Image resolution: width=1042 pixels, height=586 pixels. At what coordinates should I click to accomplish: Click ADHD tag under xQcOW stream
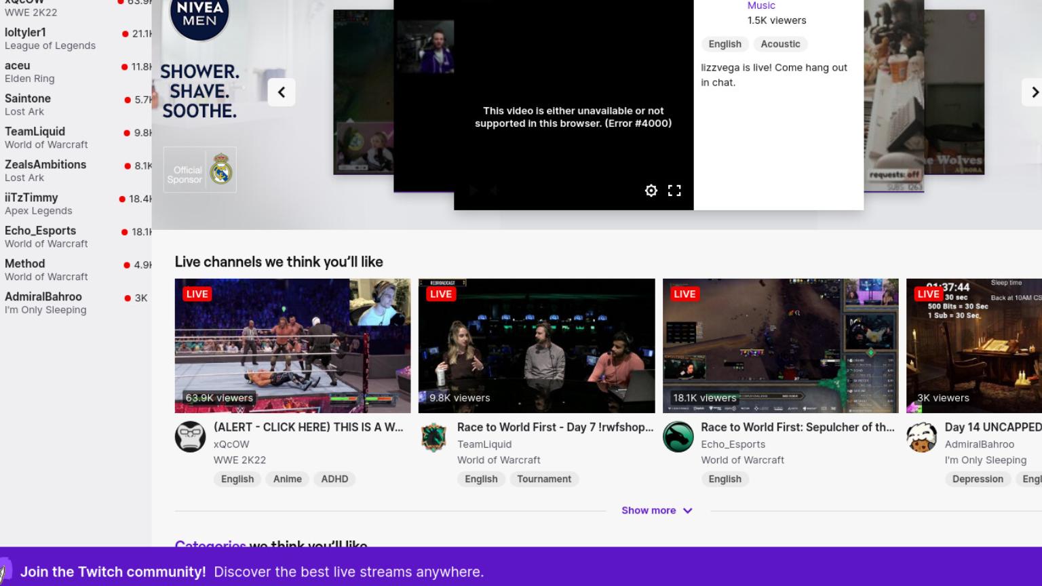coord(334,479)
